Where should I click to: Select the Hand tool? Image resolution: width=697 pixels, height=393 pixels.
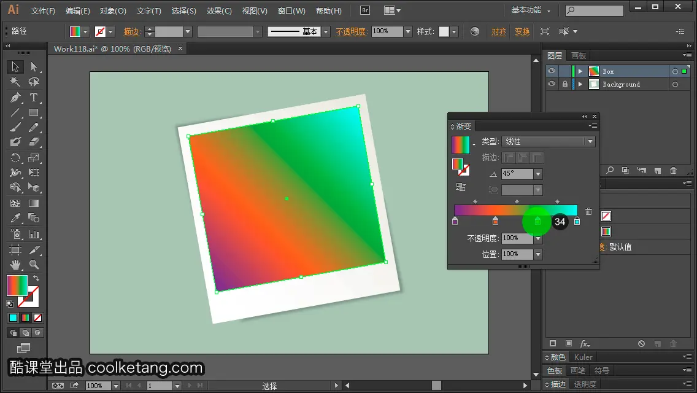click(x=15, y=265)
